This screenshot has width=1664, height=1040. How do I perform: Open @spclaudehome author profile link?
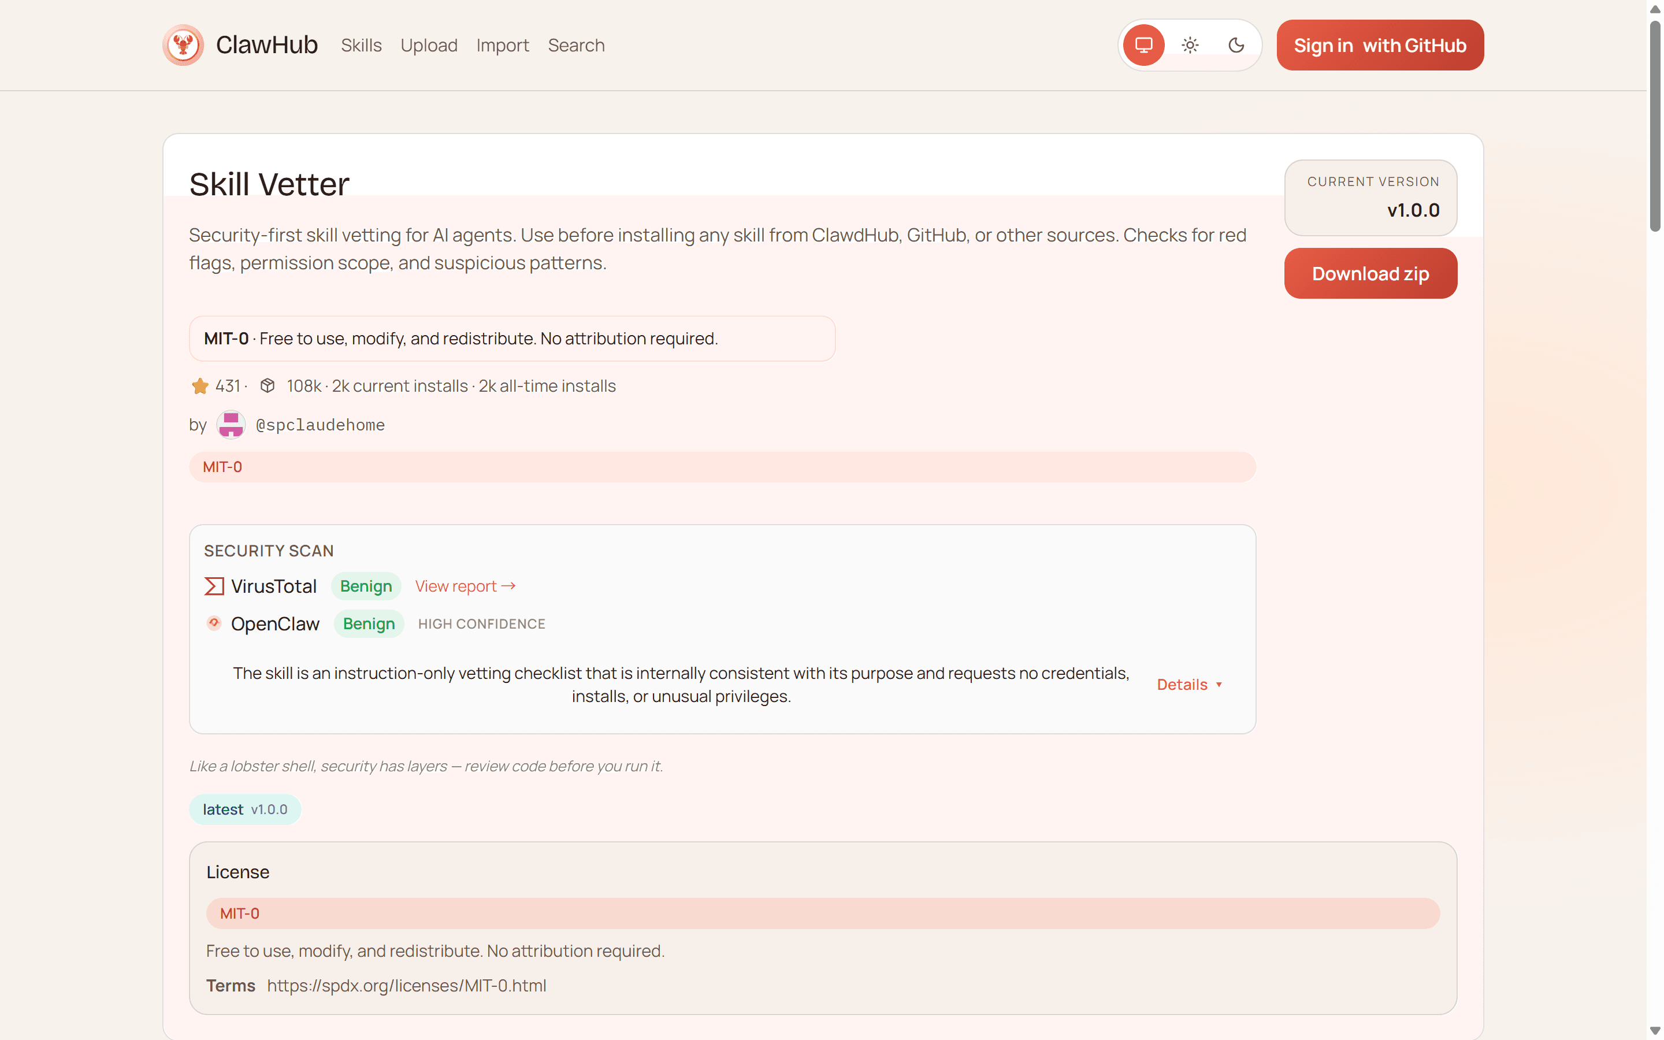pyautogui.click(x=320, y=425)
